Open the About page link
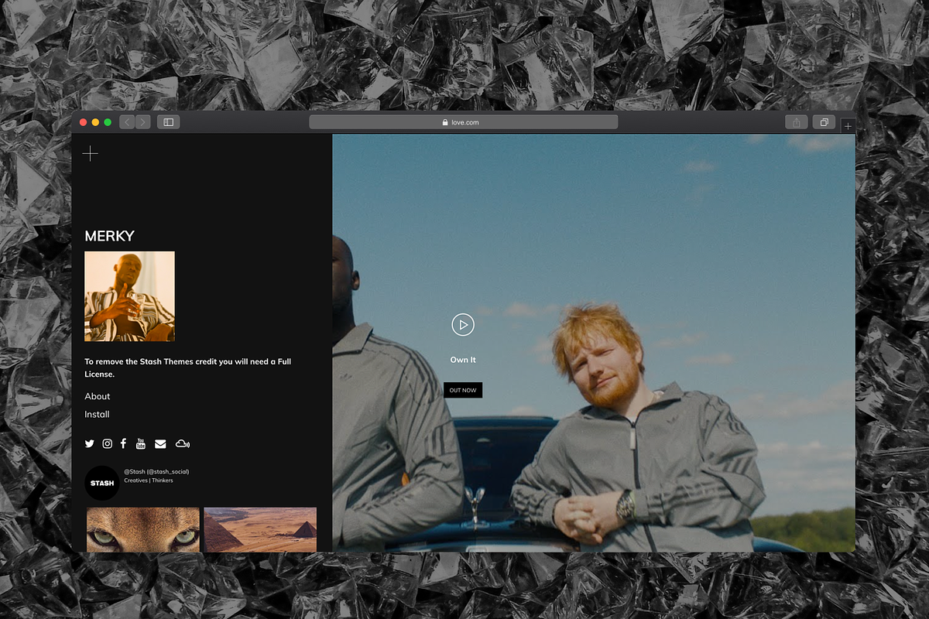Screen dimensions: 929x619 tap(98, 396)
